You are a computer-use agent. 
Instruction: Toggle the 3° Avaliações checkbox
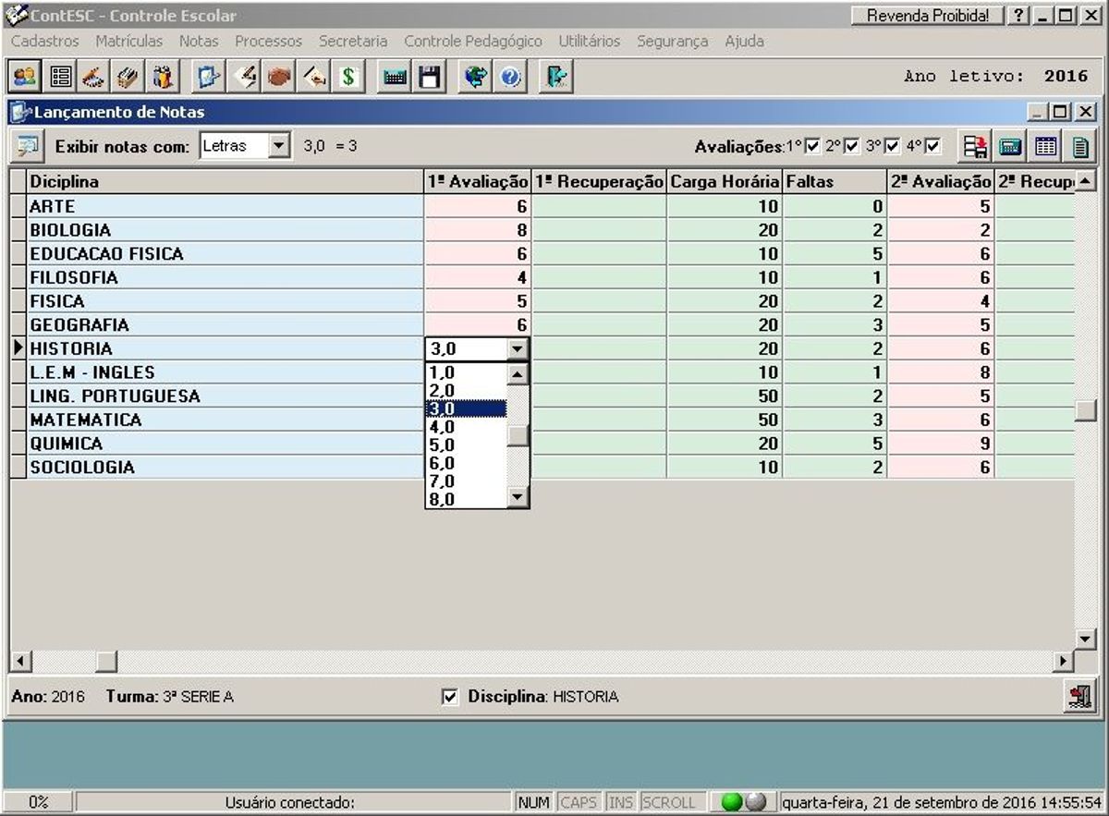coord(892,146)
